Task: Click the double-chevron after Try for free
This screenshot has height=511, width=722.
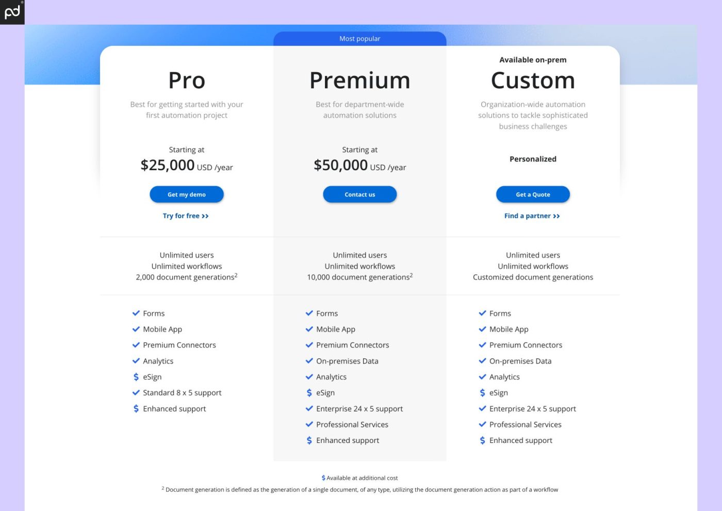Action: click(205, 216)
